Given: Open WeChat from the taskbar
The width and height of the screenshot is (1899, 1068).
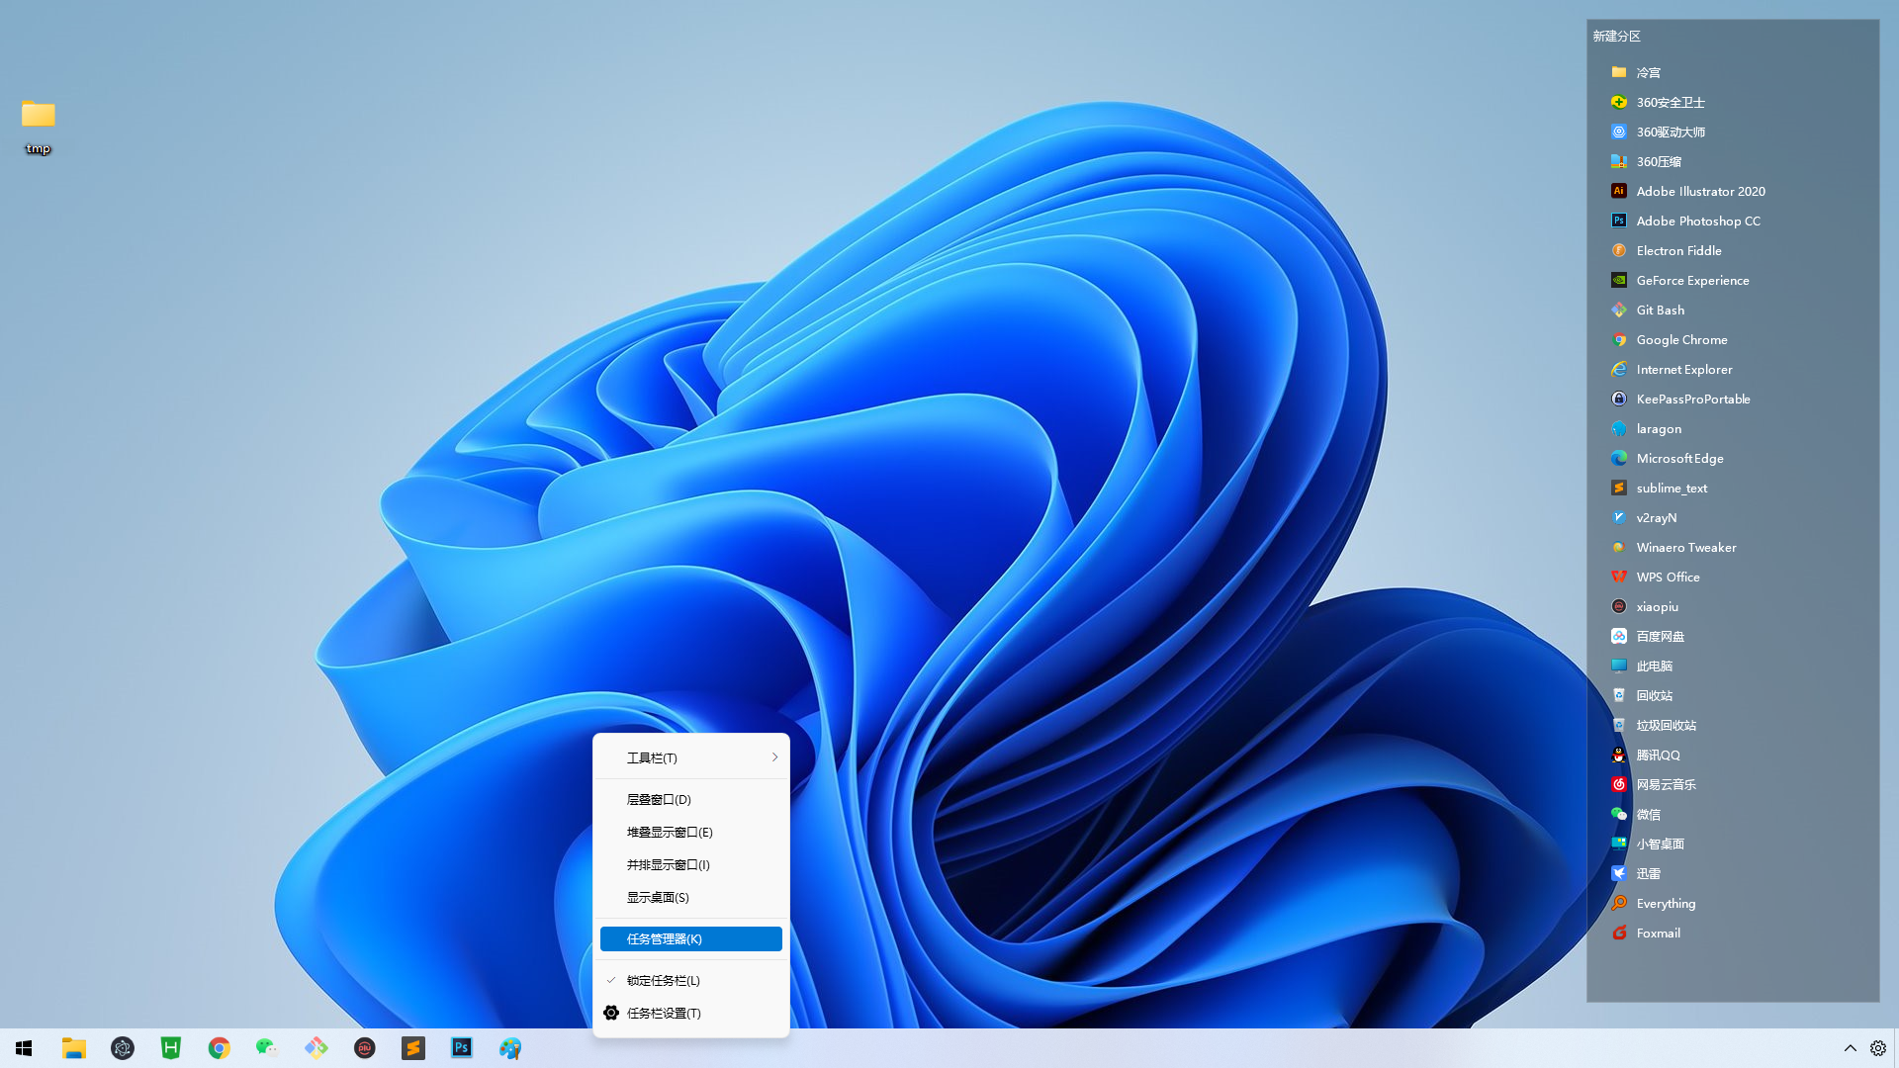Looking at the screenshot, I should pos(266,1047).
